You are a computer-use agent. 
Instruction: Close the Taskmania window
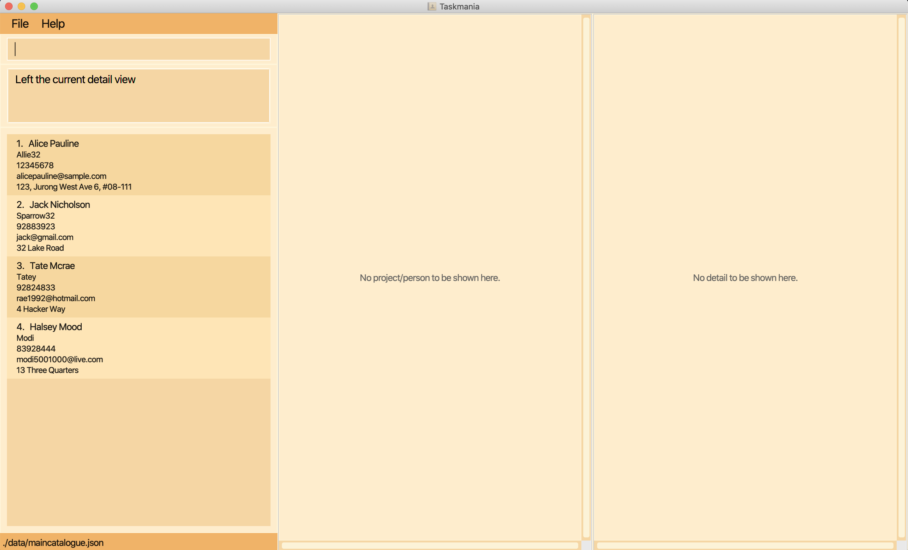(x=9, y=6)
